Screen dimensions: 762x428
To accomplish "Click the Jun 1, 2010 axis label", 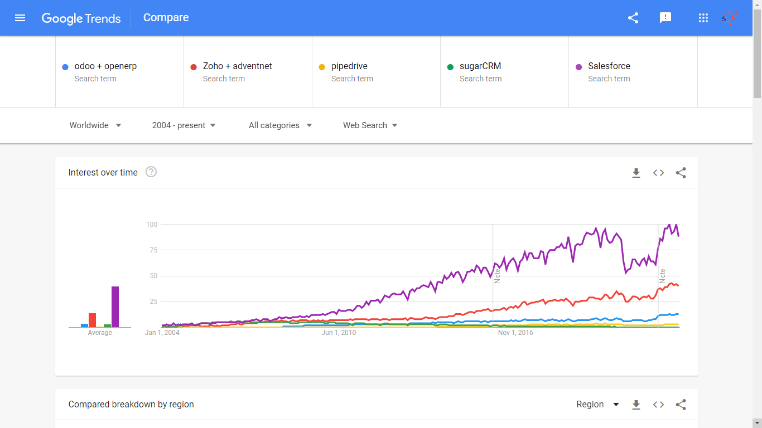I will tap(339, 333).
